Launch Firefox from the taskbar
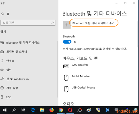The width and height of the screenshot is (139, 114). point(51,110)
